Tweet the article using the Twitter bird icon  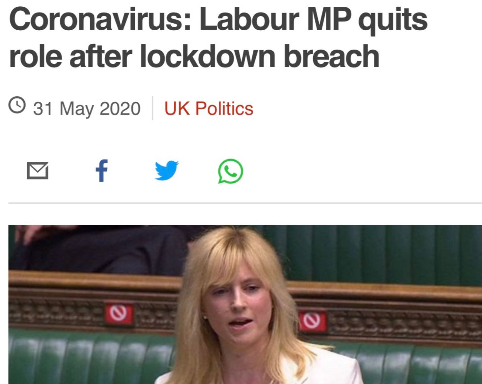tap(166, 170)
